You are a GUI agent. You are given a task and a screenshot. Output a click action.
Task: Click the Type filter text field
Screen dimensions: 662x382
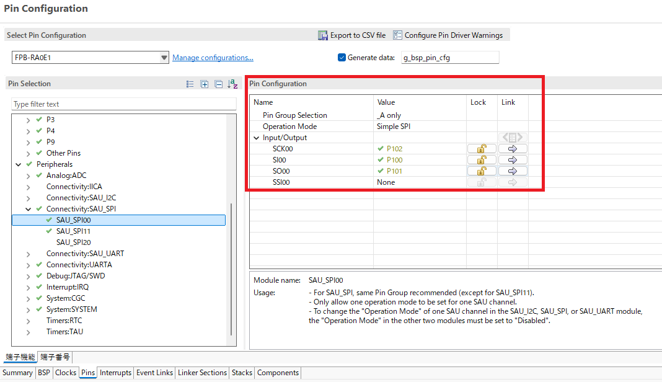[x=124, y=104]
